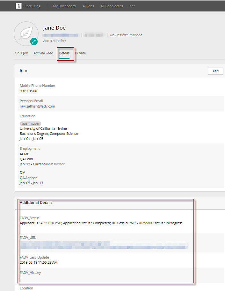Click the Location field label
Image resolution: width=225 pixels, height=291 pixels.
point(26,288)
